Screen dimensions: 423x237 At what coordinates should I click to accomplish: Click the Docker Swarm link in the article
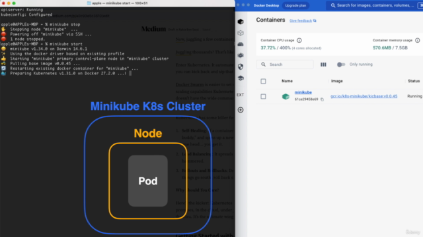[190, 84]
